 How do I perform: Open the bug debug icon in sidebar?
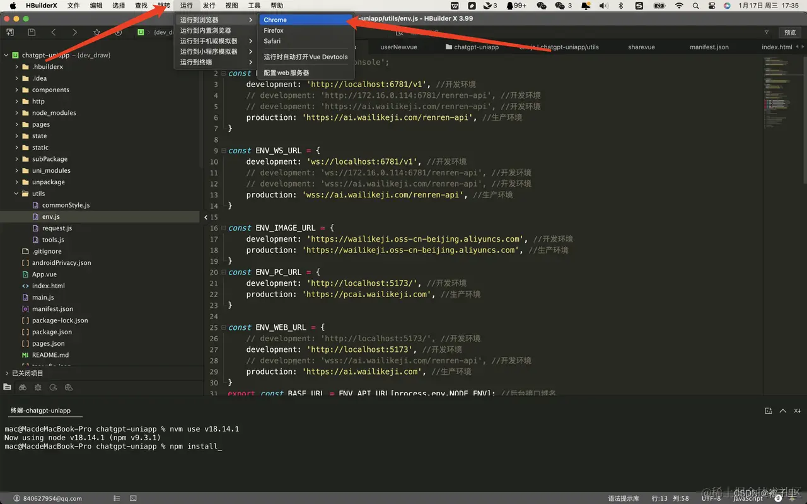[38, 387]
